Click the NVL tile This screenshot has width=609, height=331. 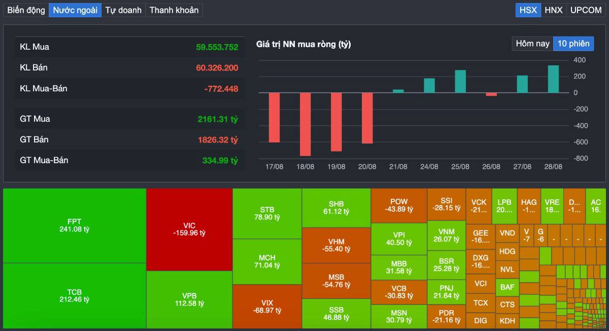(x=507, y=270)
